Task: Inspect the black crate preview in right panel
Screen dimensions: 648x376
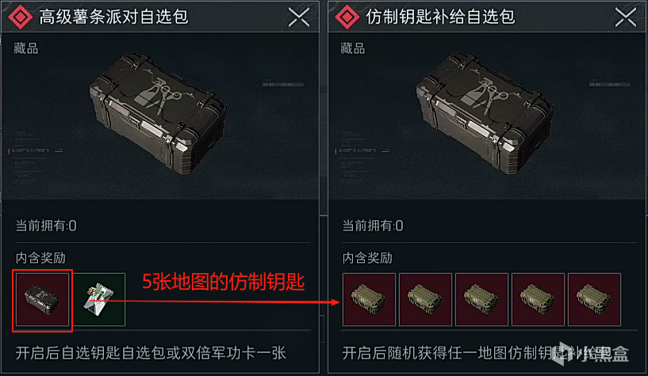Action: [x=485, y=113]
